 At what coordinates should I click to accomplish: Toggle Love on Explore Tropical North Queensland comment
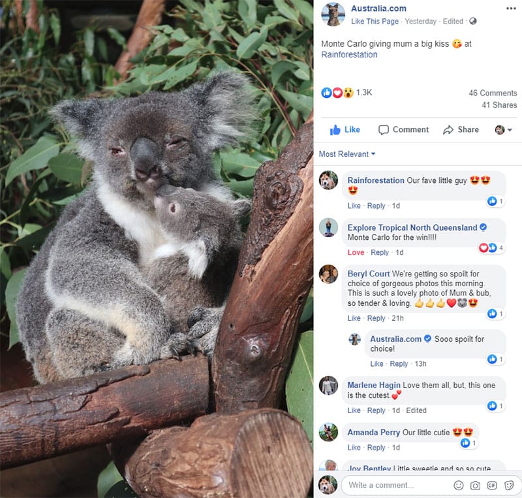click(356, 252)
